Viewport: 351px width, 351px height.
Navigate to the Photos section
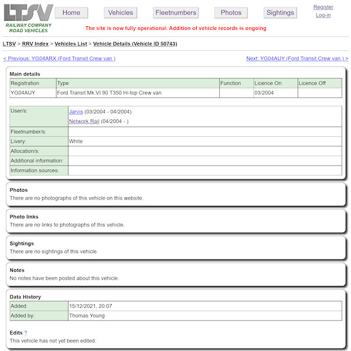(x=231, y=13)
